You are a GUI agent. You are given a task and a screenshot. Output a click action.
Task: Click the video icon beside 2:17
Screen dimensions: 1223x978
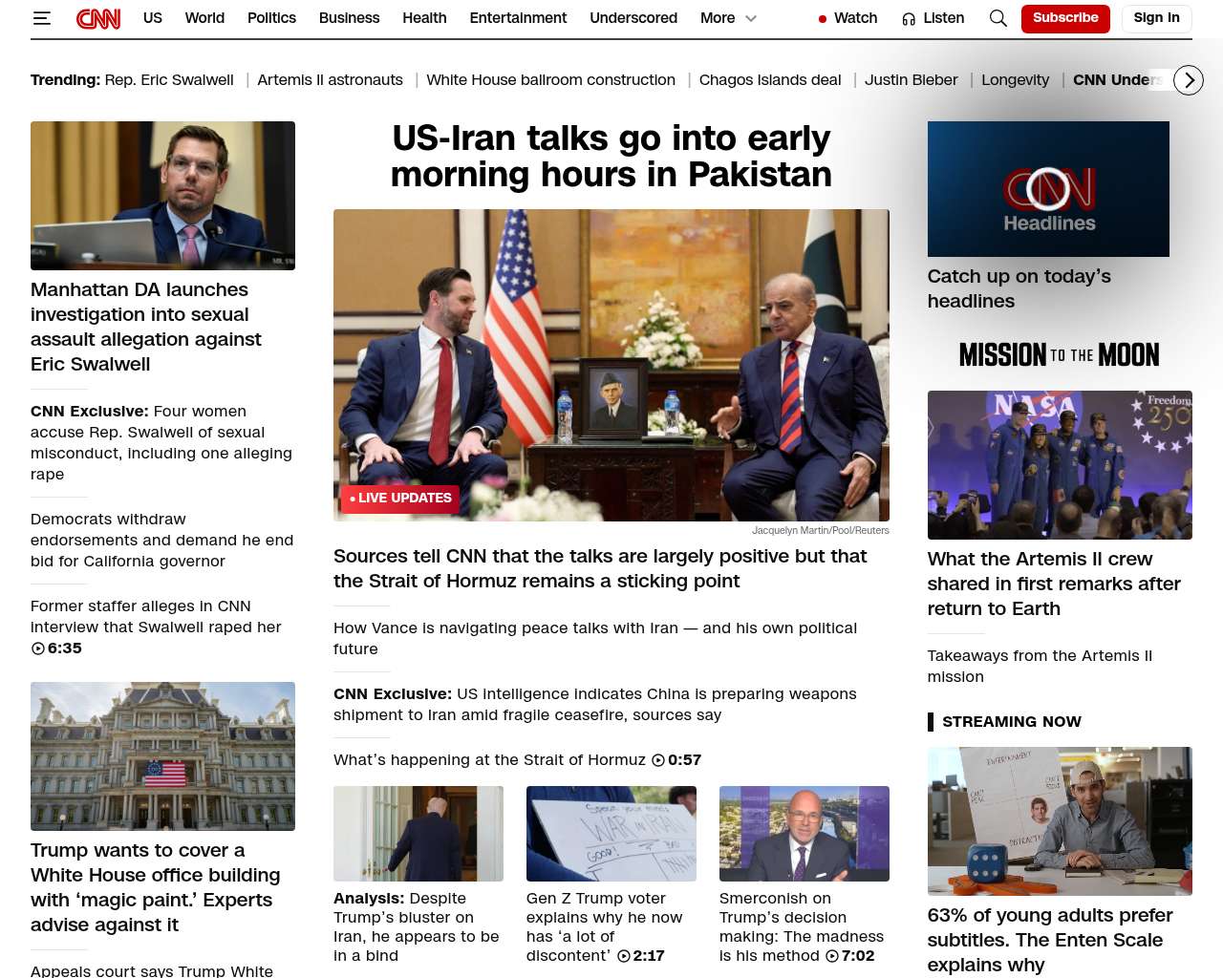pyautogui.click(x=624, y=956)
